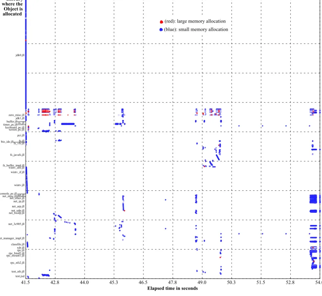
Task: Click the wintv_if.jll library label
Action: click(18, 172)
